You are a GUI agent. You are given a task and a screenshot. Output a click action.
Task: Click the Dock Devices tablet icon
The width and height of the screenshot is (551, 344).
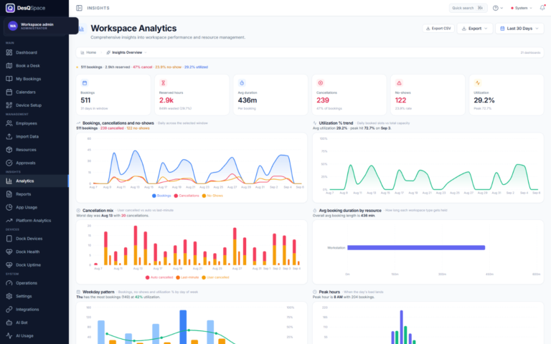click(9, 239)
